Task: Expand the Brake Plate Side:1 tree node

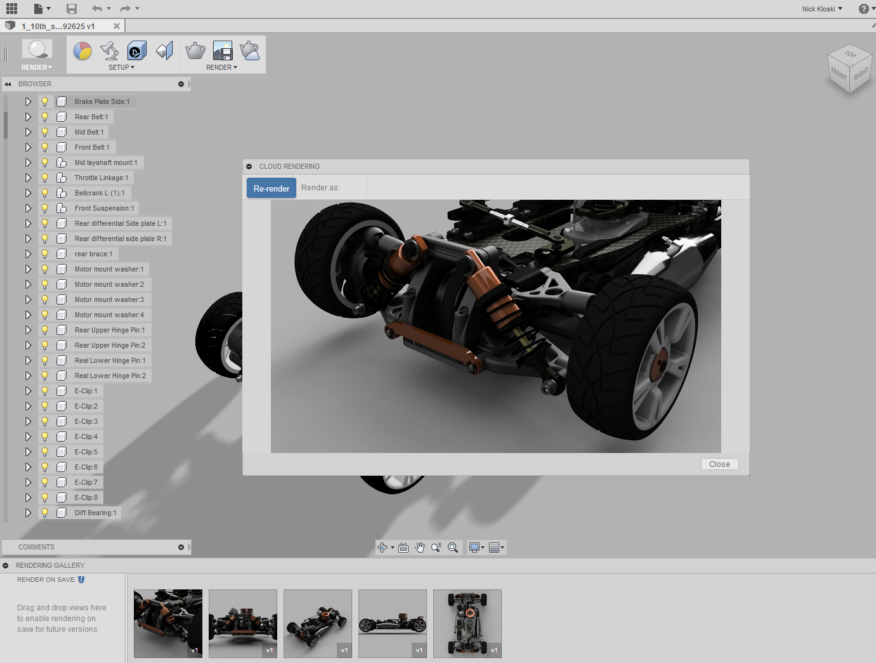Action: 28,102
